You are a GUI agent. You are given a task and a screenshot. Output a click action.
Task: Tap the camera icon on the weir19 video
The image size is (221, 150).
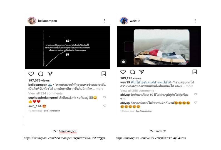pyautogui.click(x=123, y=62)
